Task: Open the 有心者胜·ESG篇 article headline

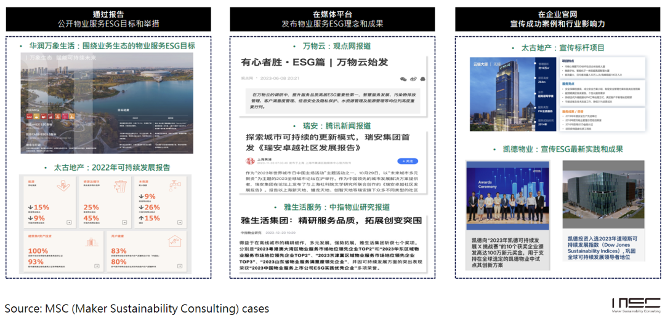Action: [314, 62]
